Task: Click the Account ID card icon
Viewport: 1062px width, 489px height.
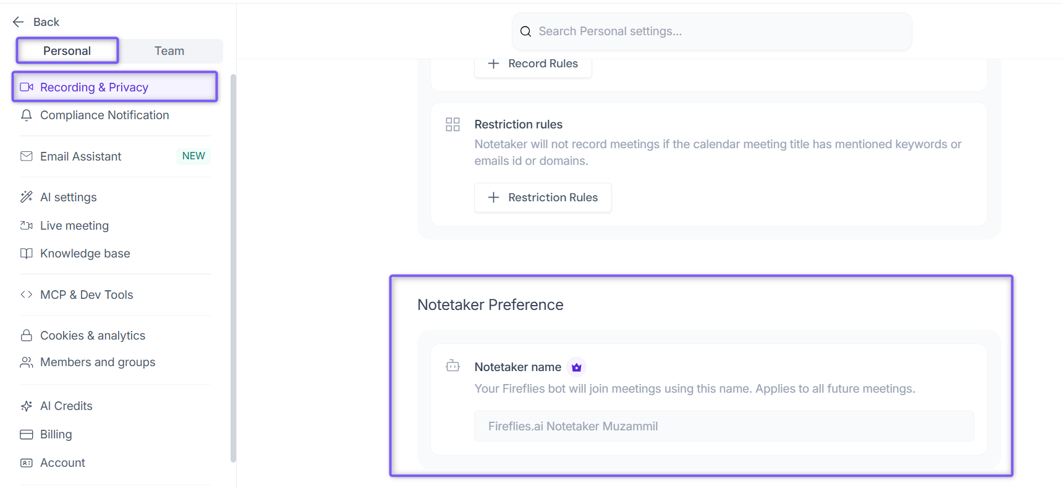Action: pyautogui.click(x=27, y=463)
